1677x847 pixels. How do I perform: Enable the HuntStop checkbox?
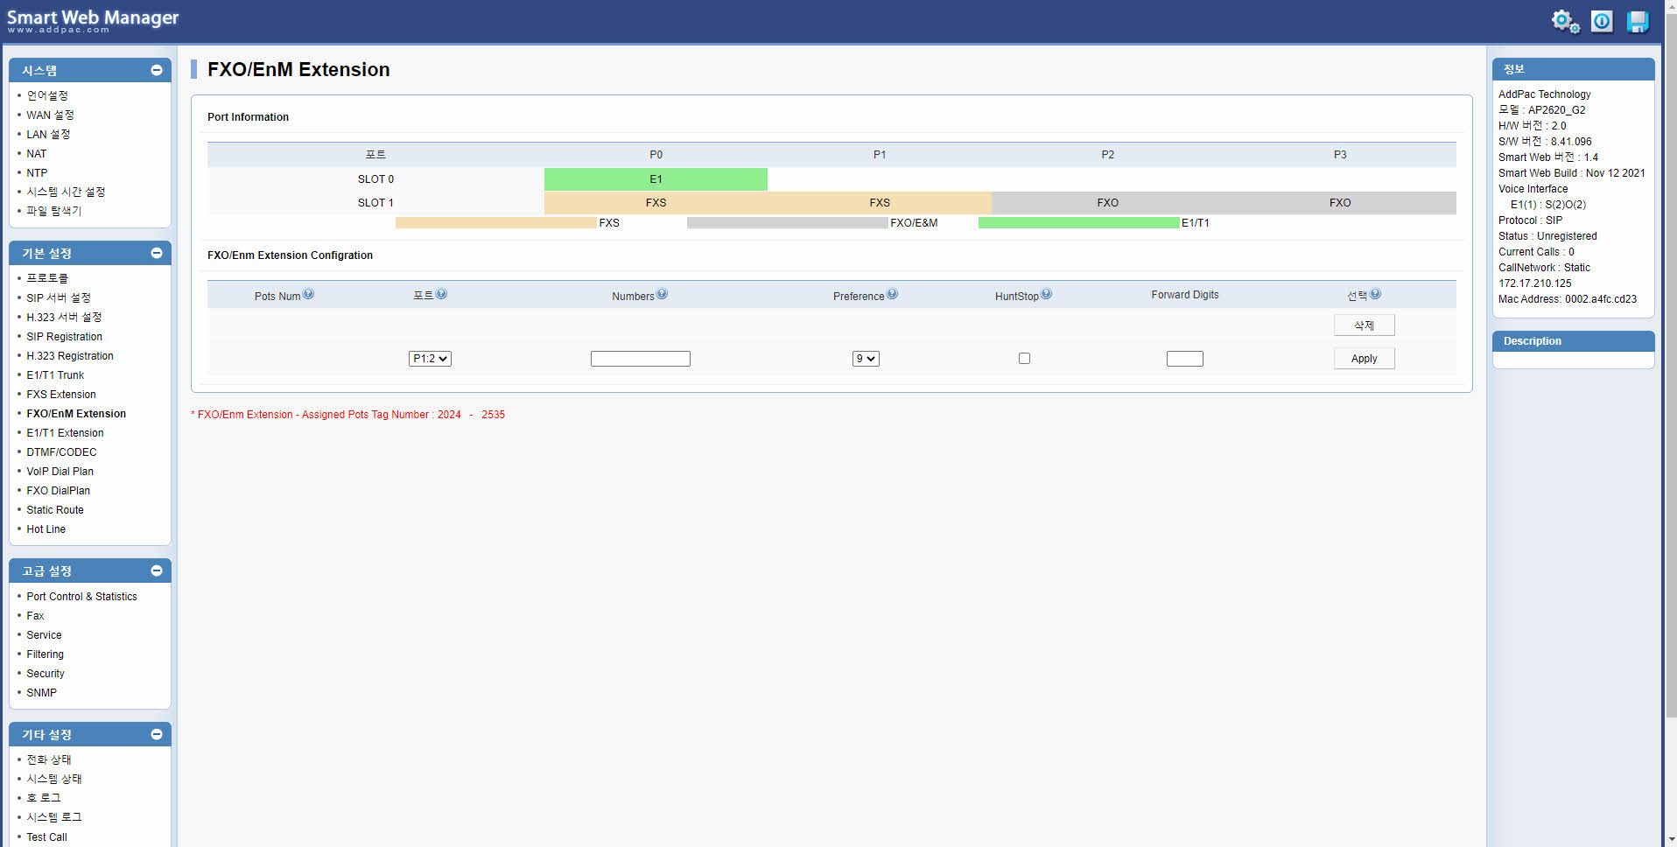coord(1024,359)
